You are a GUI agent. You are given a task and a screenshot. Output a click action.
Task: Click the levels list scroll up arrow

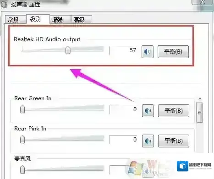[x=200, y=99]
